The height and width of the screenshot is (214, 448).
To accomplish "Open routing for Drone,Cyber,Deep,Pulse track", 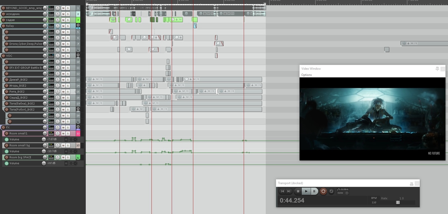I will 51,44.
